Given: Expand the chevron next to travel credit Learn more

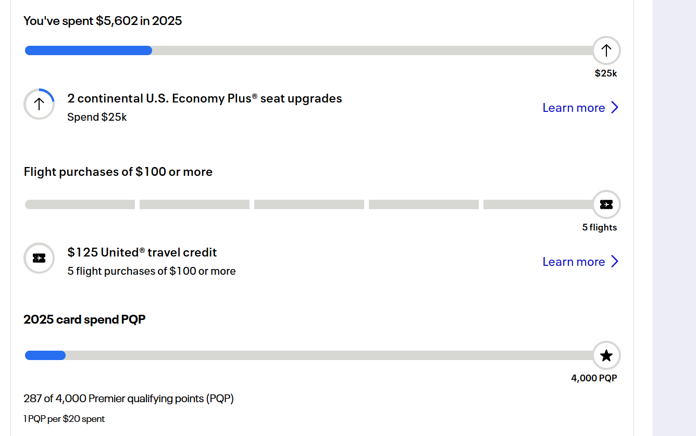Looking at the screenshot, I should [615, 262].
